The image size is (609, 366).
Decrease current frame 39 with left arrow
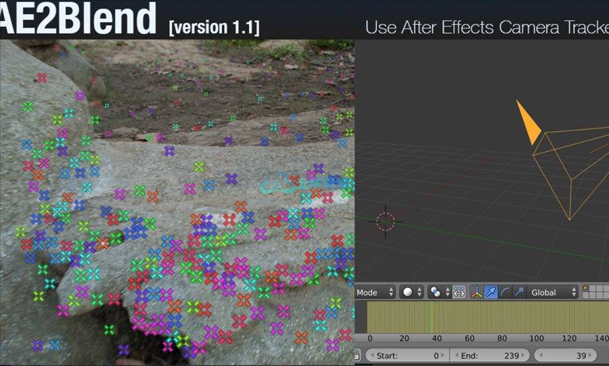[542, 356]
